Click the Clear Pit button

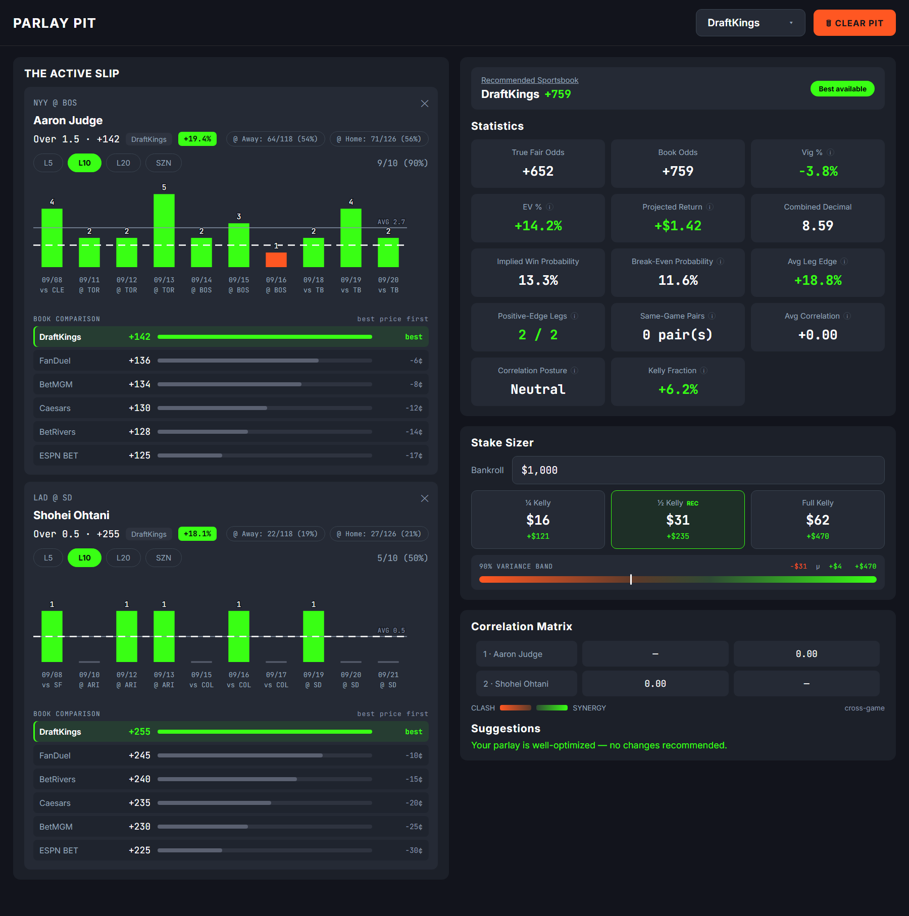pos(854,23)
